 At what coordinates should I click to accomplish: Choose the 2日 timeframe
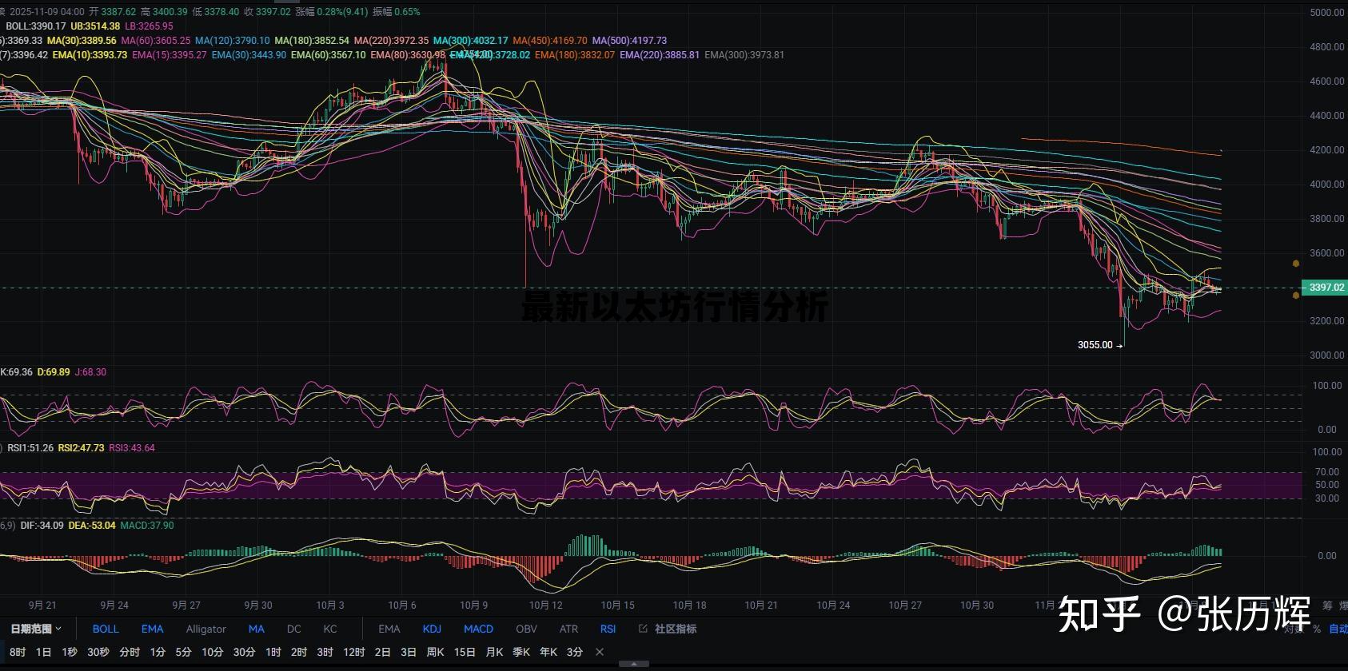coord(383,652)
